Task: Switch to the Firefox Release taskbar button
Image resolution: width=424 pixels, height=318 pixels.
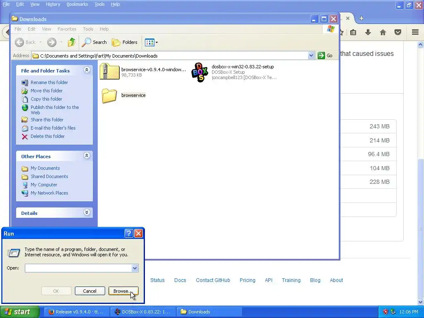Action: (x=76, y=312)
